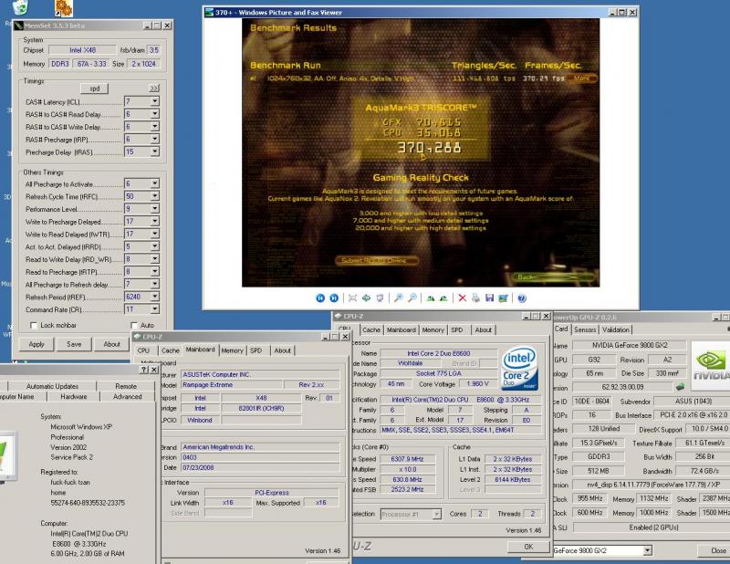Viewport: 730px width, 564px height.
Task: Open the Advanced tab in System Properties
Action: pyautogui.click(x=127, y=397)
